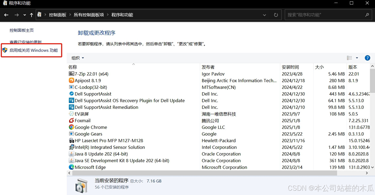Click the HP LaserJet printer icon
375x195 pixels.
71,141
